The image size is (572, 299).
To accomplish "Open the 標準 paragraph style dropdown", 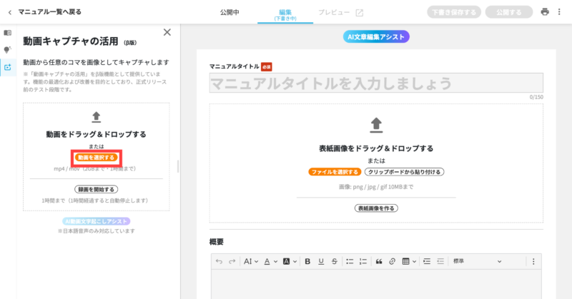I will 477,261.
